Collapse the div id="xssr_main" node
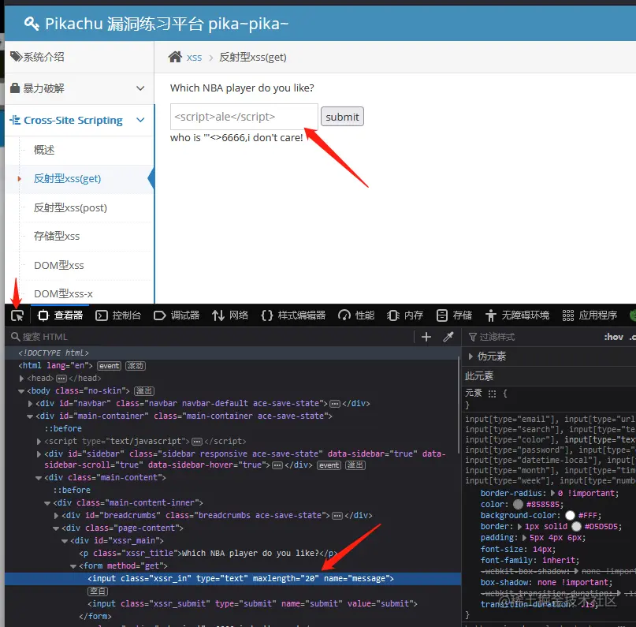Viewport: 636px width, 627px height. pyautogui.click(x=65, y=540)
